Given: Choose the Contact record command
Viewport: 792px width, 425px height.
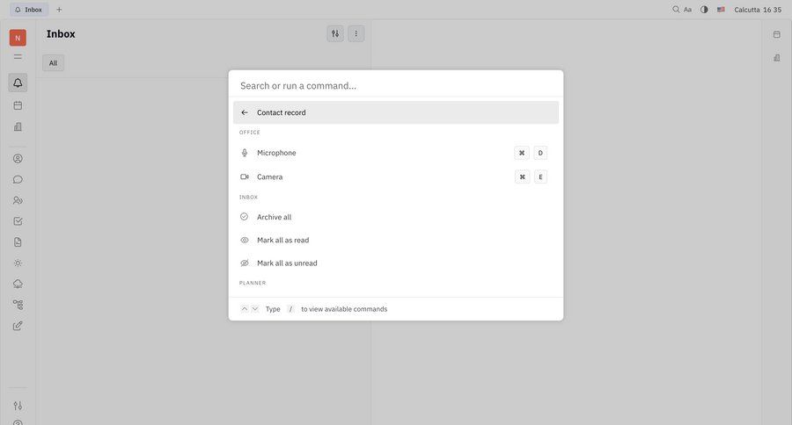Looking at the screenshot, I should click(282, 112).
